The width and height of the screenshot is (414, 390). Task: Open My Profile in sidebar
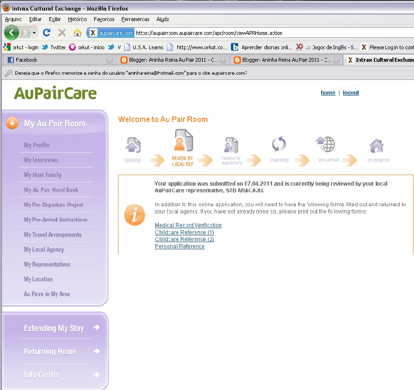[x=36, y=145]
